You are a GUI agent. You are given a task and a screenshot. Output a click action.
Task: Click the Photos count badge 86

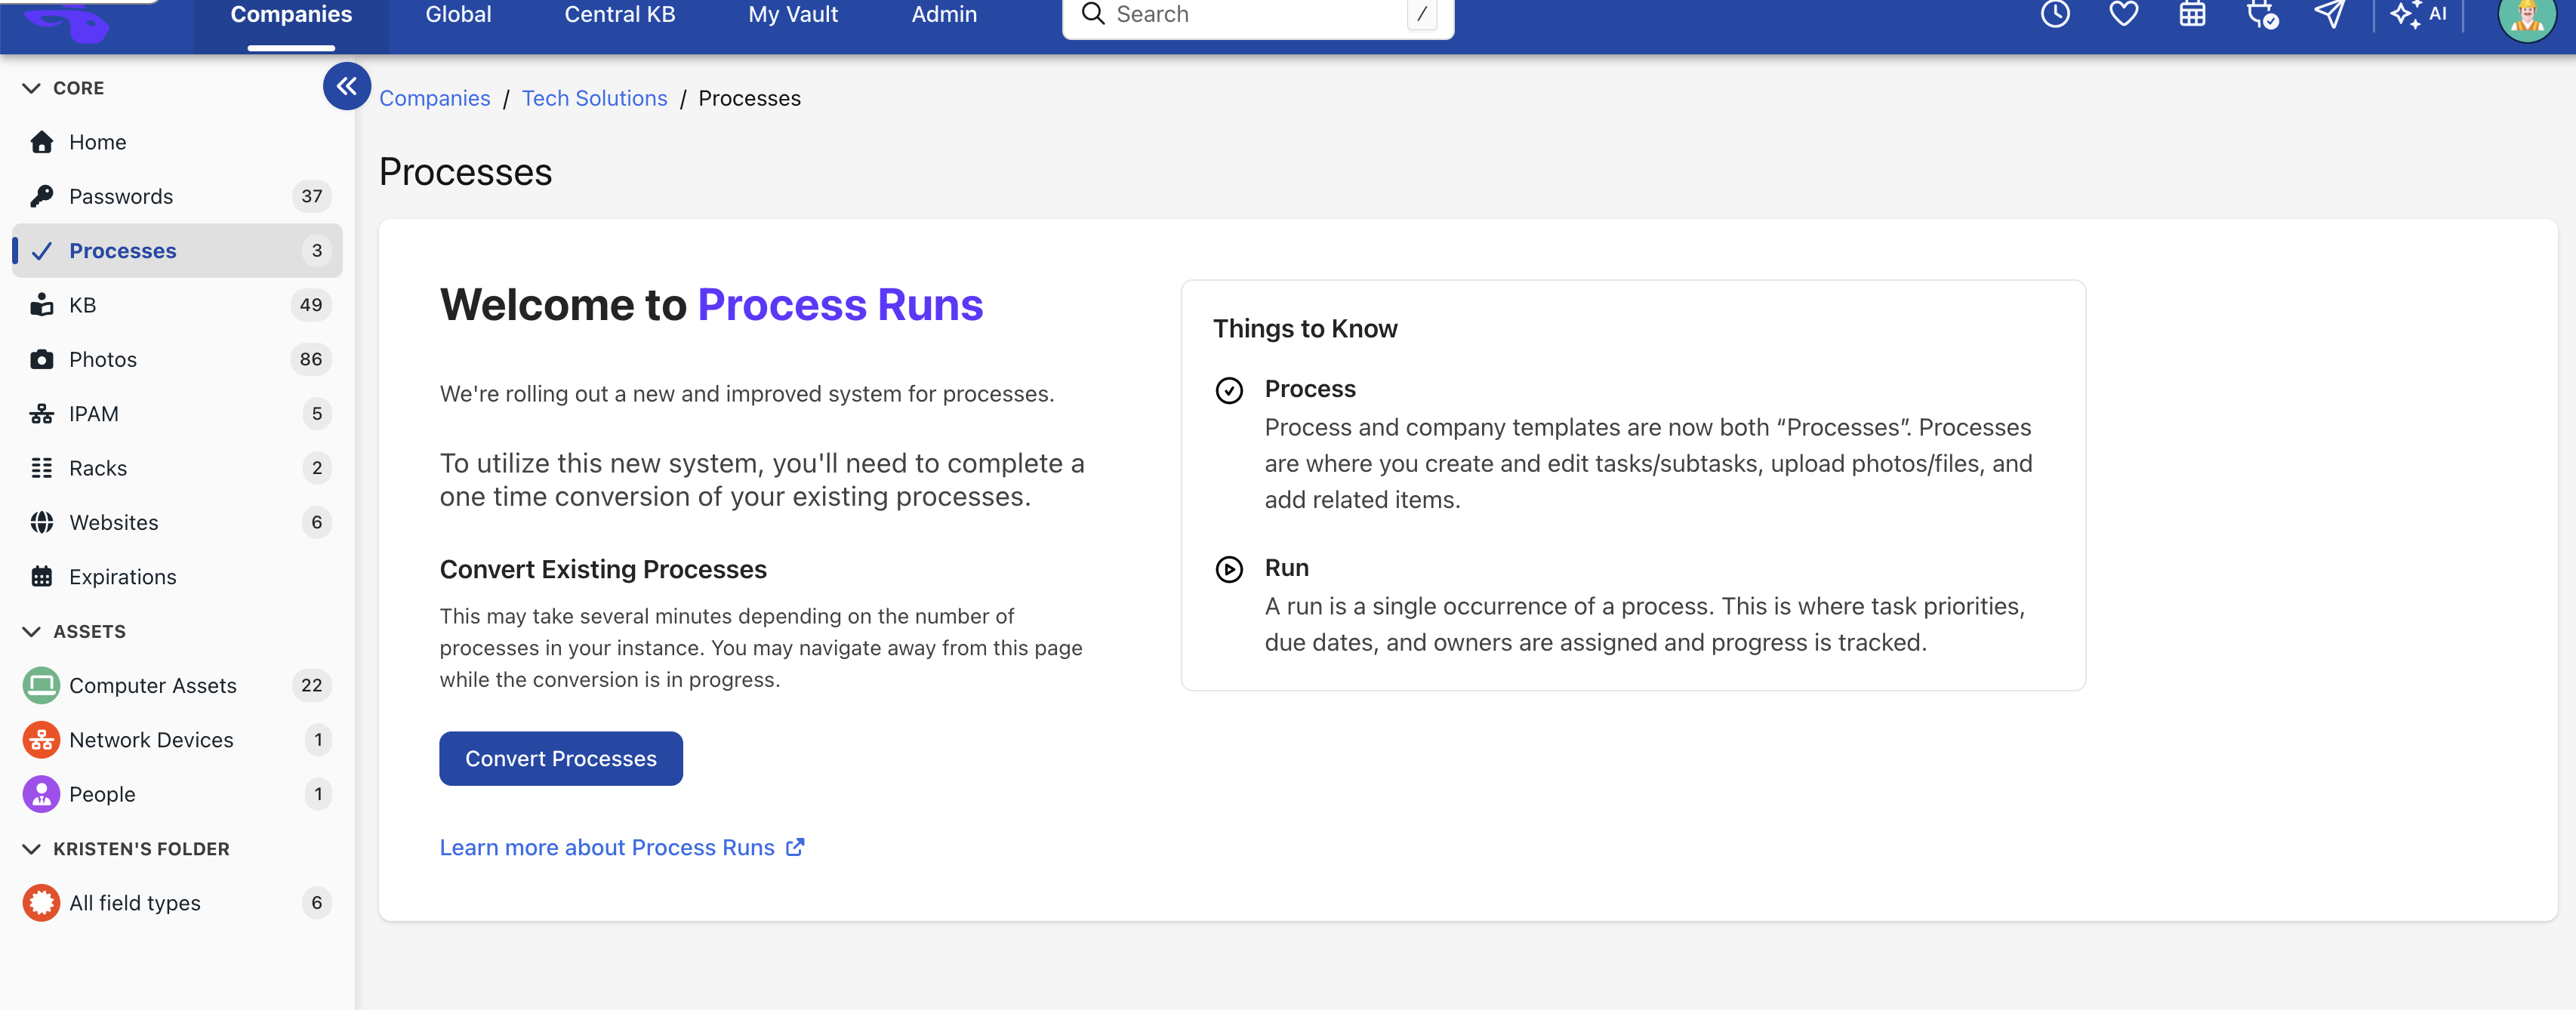click(311, 359)
